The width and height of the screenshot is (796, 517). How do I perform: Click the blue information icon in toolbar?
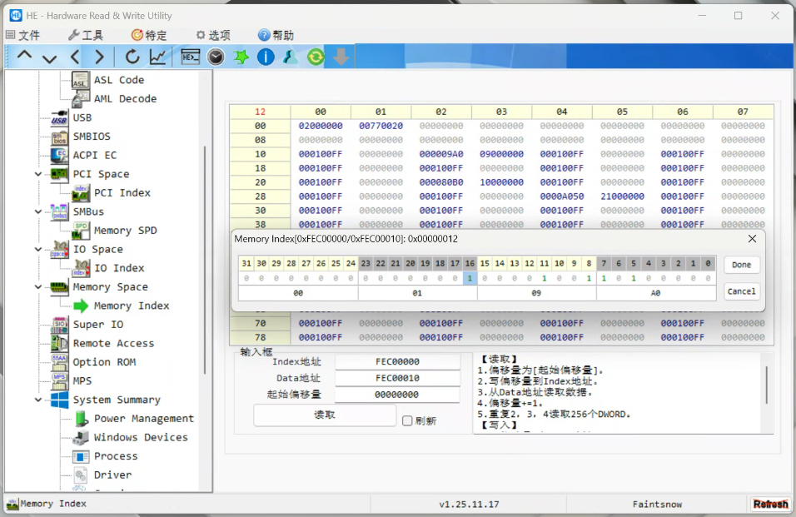pos(266,57)
